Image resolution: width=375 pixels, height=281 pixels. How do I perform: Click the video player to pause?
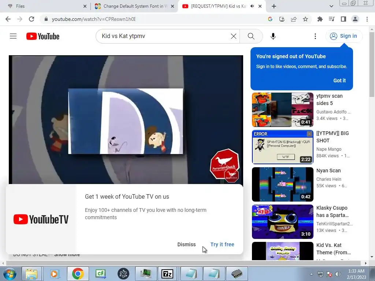126,120
